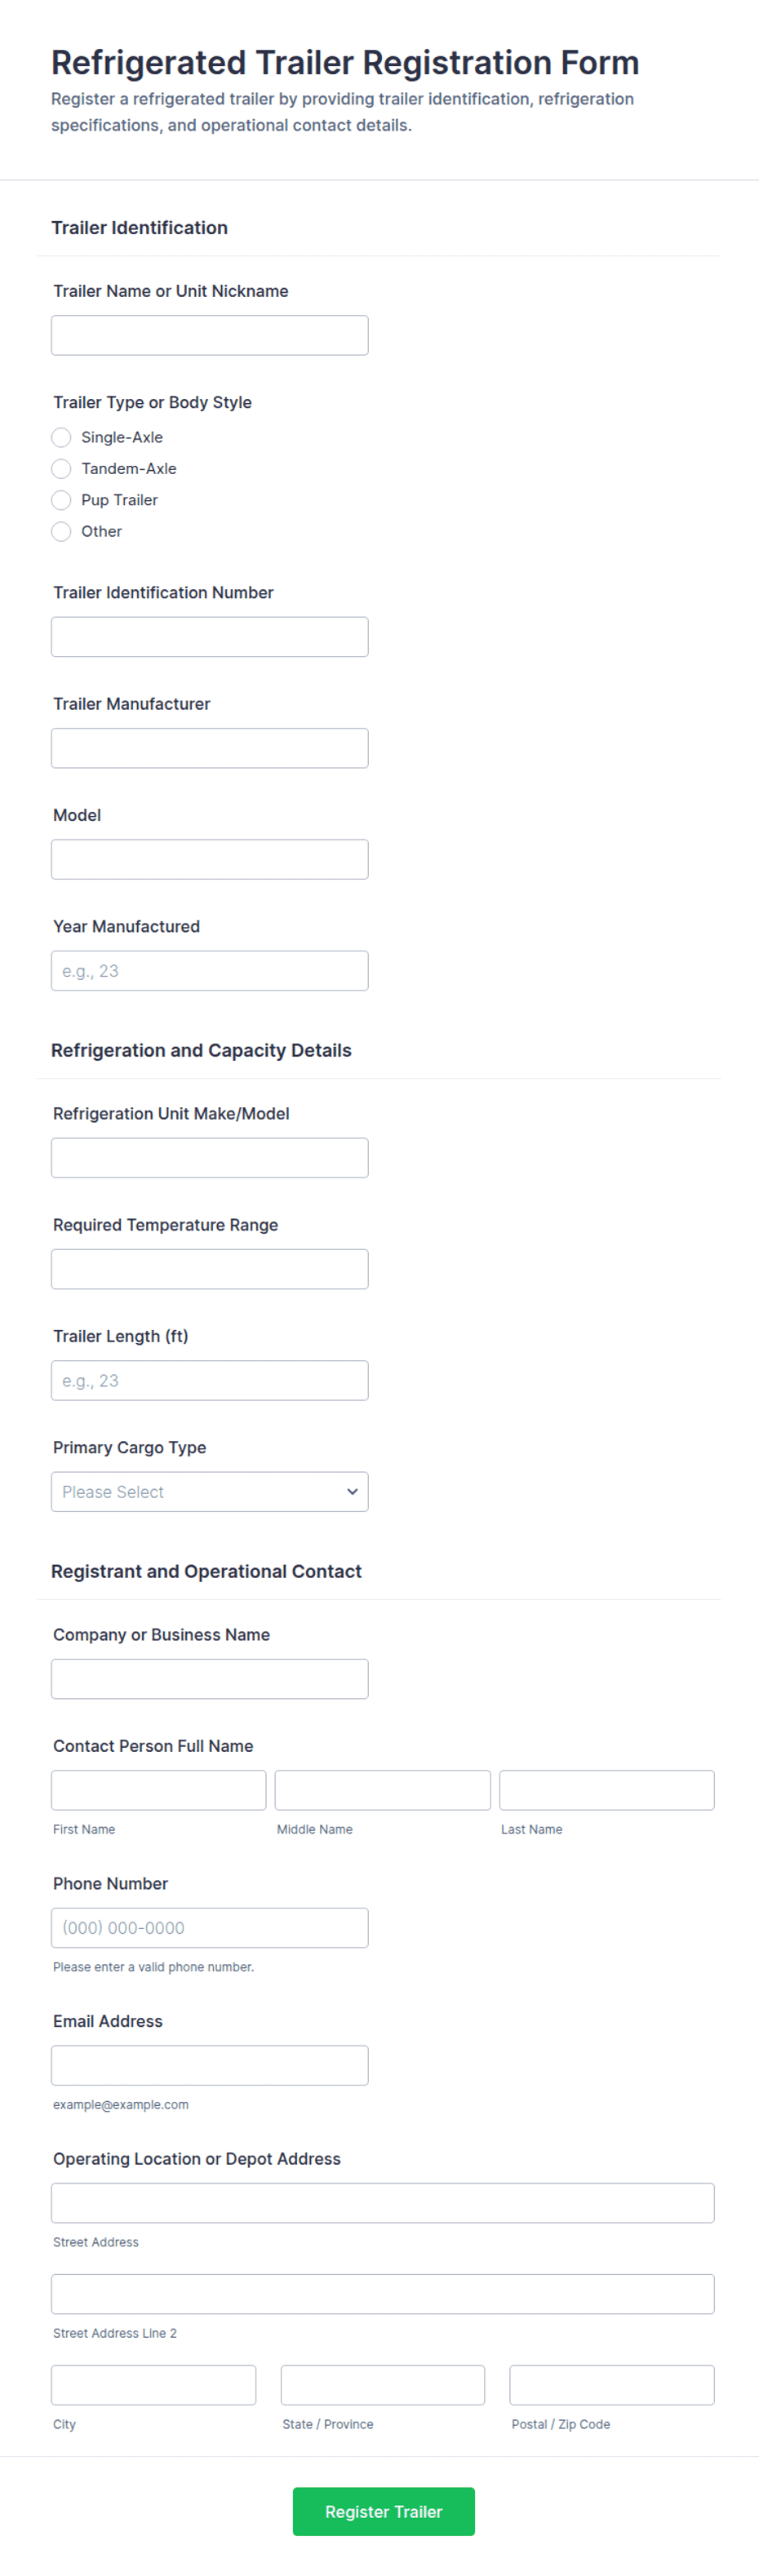This screenshot has height=2576, width=759.
Task: Focus the Trailer Length (ft) input
Action: point(210,1380)
